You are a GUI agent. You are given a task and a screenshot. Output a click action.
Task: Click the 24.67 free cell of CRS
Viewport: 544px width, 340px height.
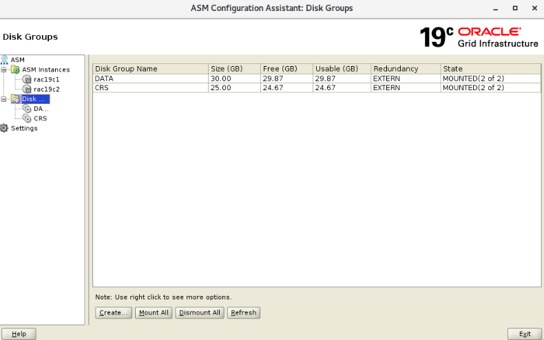click(x=286, y=88)
